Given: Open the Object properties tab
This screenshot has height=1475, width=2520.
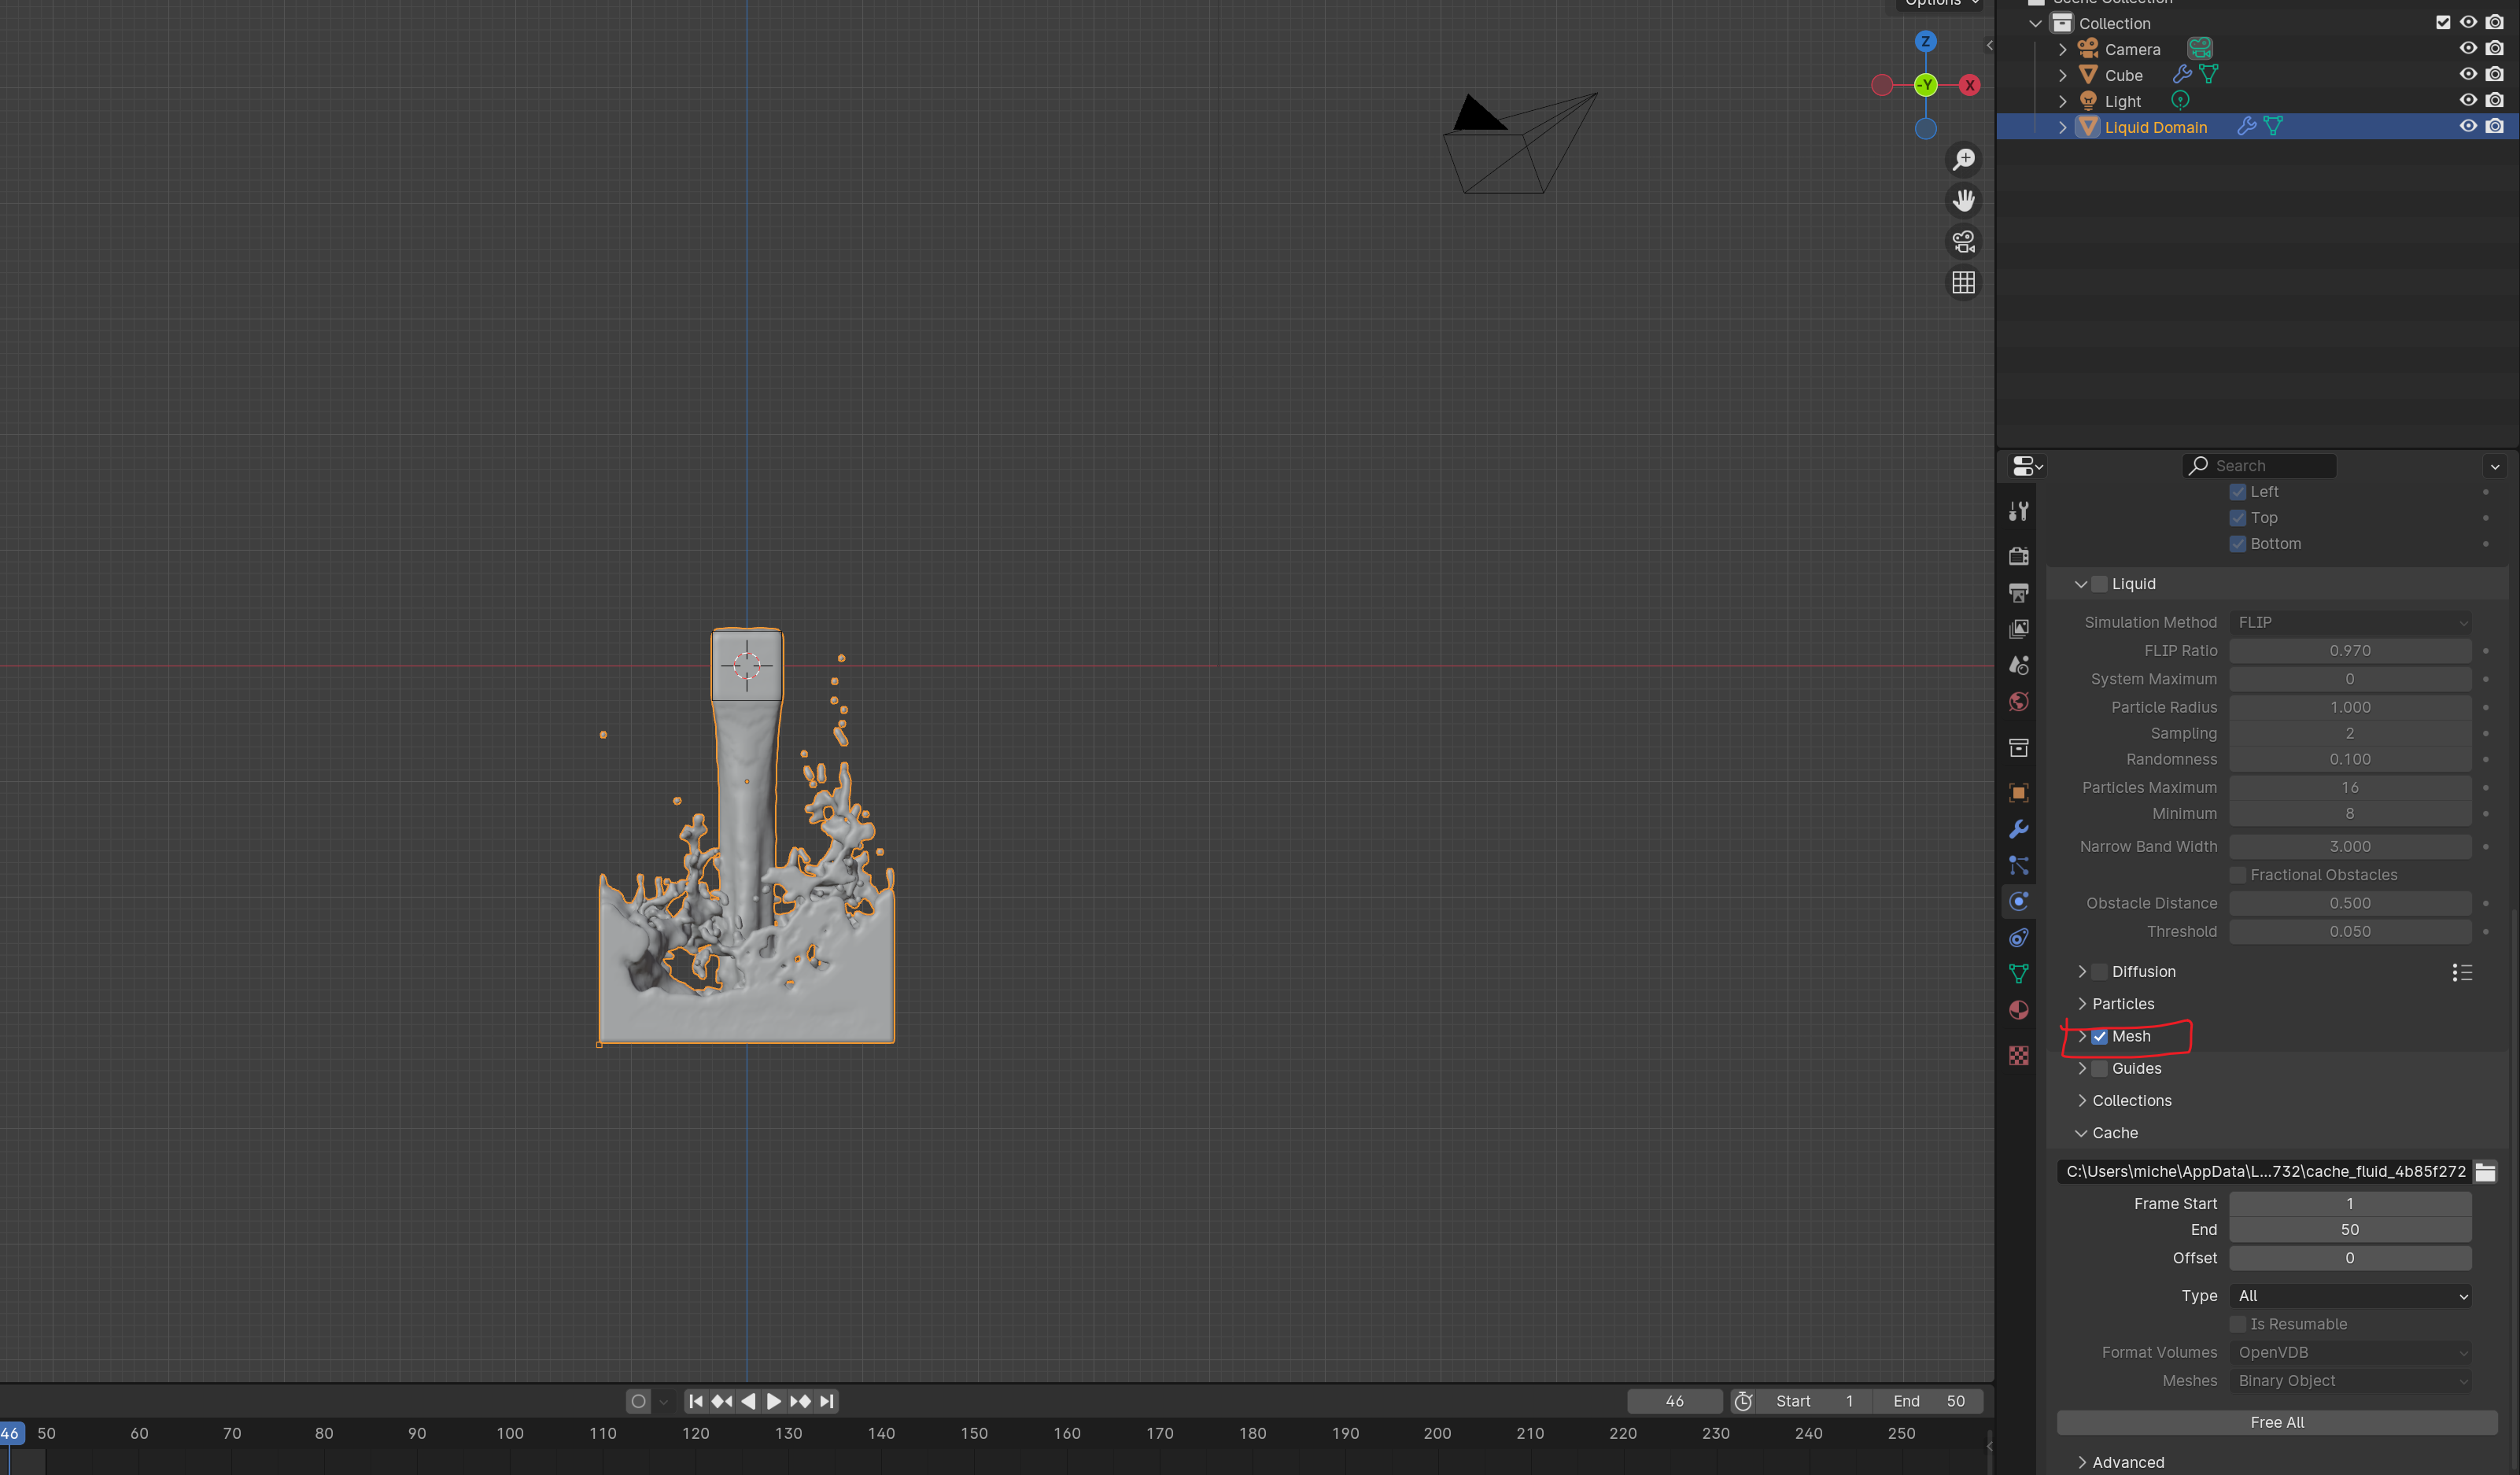Looking at the screenshot, I should [2018, 792].
